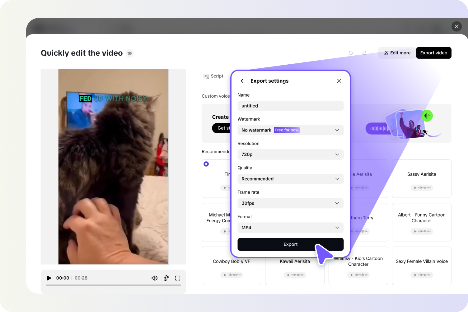The height and width of the screenshot is (312, 468).
Task: Click the Export button in the dialog
Action: click(x=290, y=244)
